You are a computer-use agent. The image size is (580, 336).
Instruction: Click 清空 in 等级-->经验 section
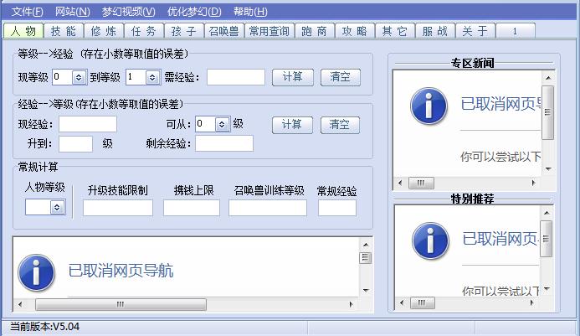(341, 77)
